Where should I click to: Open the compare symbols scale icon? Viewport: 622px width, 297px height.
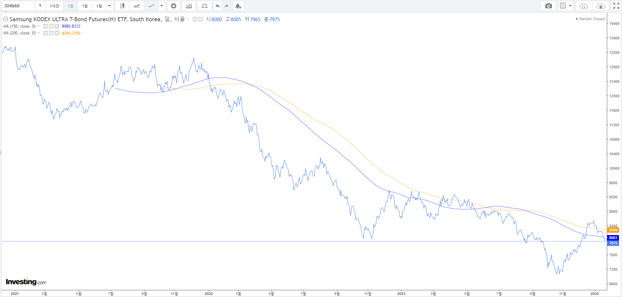204,6
